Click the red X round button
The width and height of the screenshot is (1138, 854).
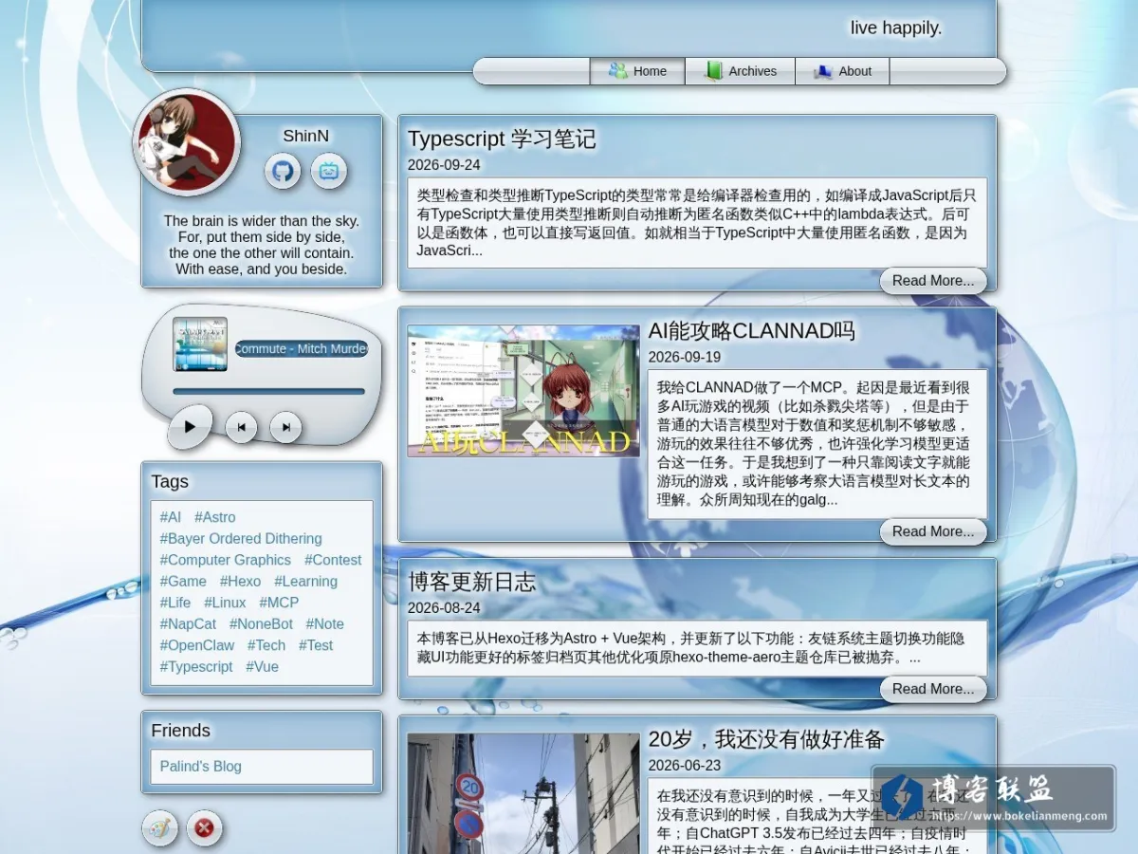(204, 828)
